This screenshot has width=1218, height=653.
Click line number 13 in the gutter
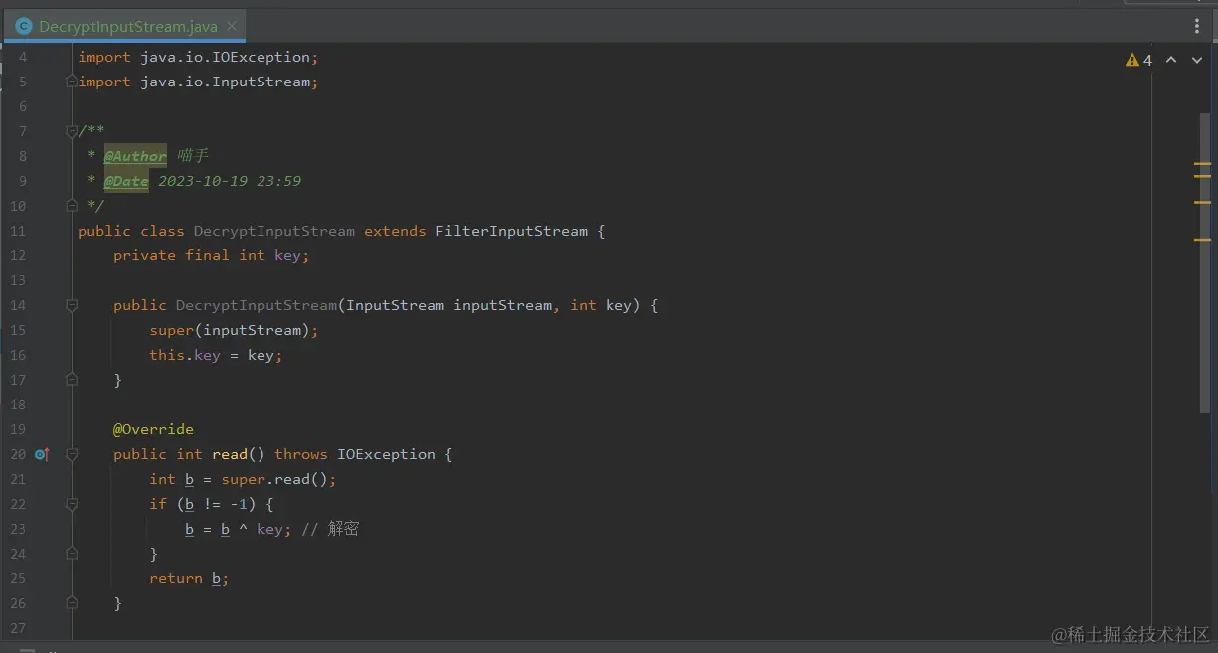(x=18, y=280)
